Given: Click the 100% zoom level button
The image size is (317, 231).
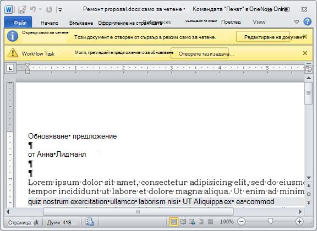Looking at the screenshot, I should pos(227,222).
